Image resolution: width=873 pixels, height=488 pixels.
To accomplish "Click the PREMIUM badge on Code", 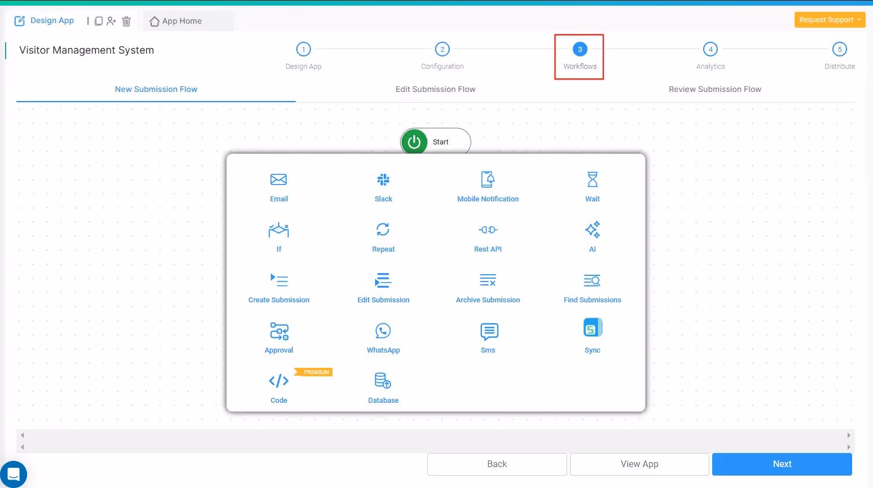I will (314, 372).
